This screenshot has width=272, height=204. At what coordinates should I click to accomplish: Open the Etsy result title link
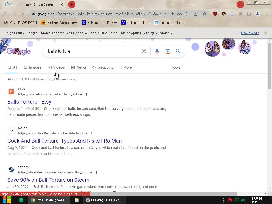[x=29, y=102]
